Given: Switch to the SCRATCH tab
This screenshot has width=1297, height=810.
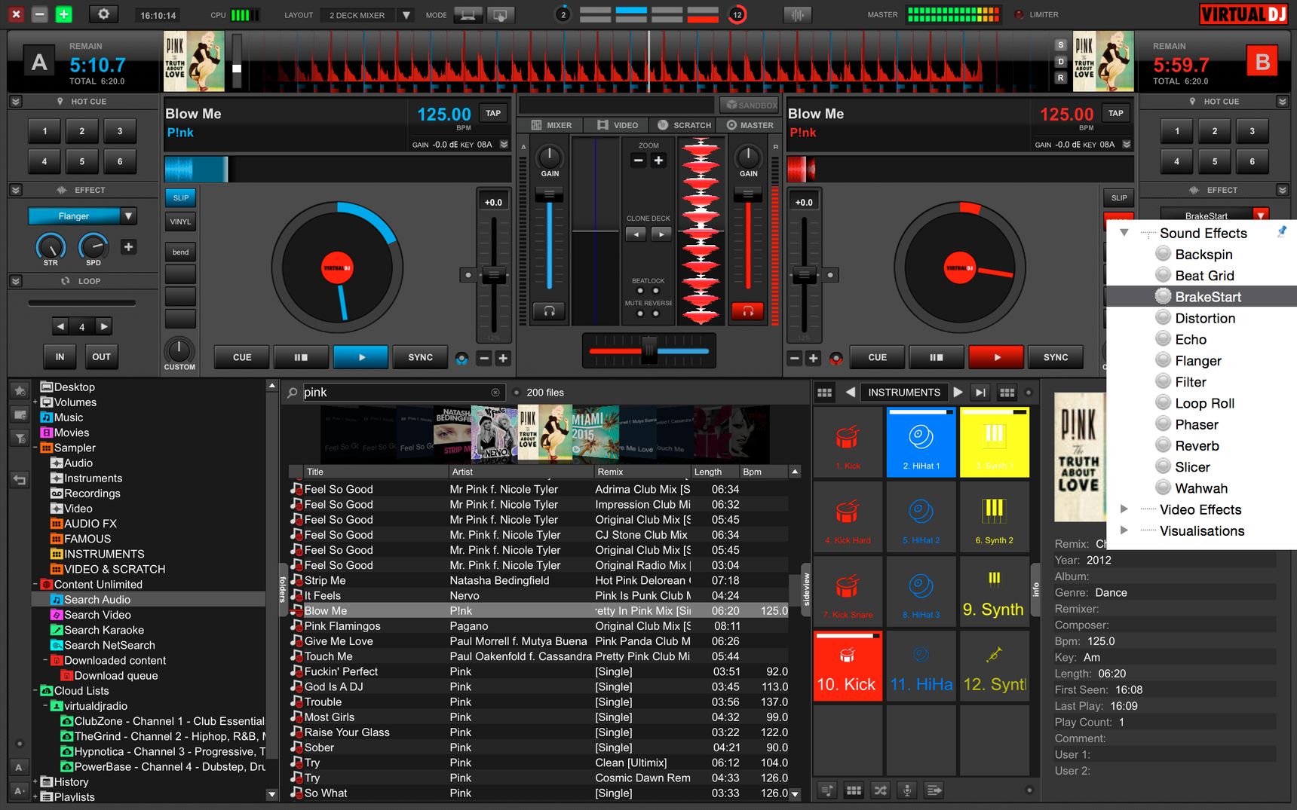Looking at the screenshot, I should point(684,125).
